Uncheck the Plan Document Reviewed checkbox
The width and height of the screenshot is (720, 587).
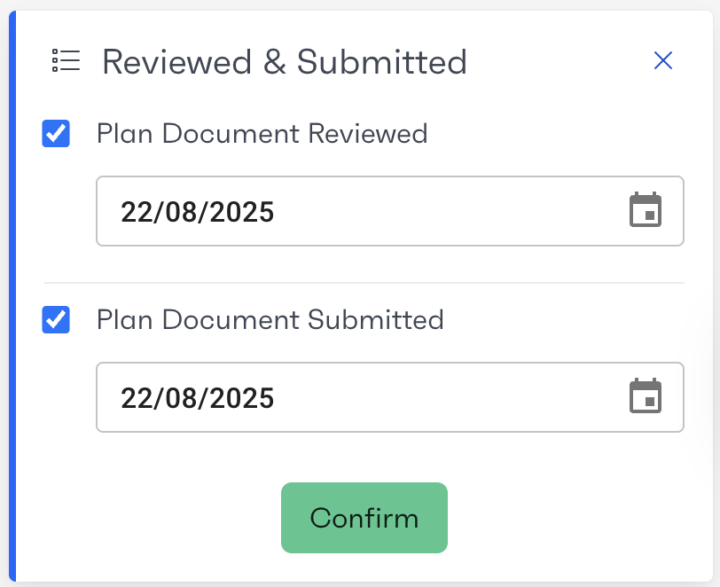pos(56,134)
